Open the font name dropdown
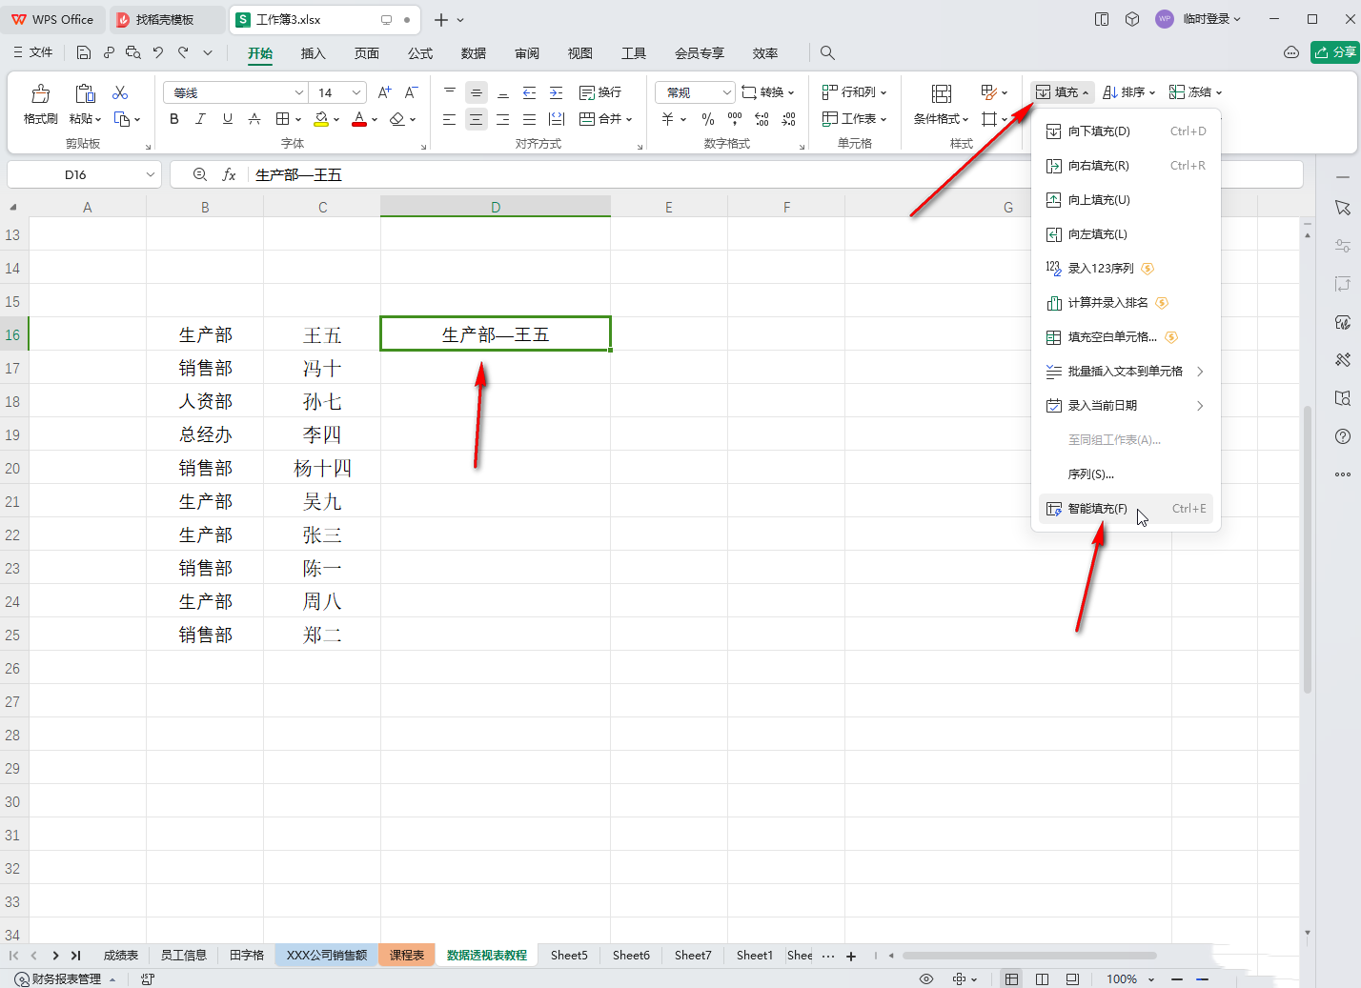 point(298,91)
